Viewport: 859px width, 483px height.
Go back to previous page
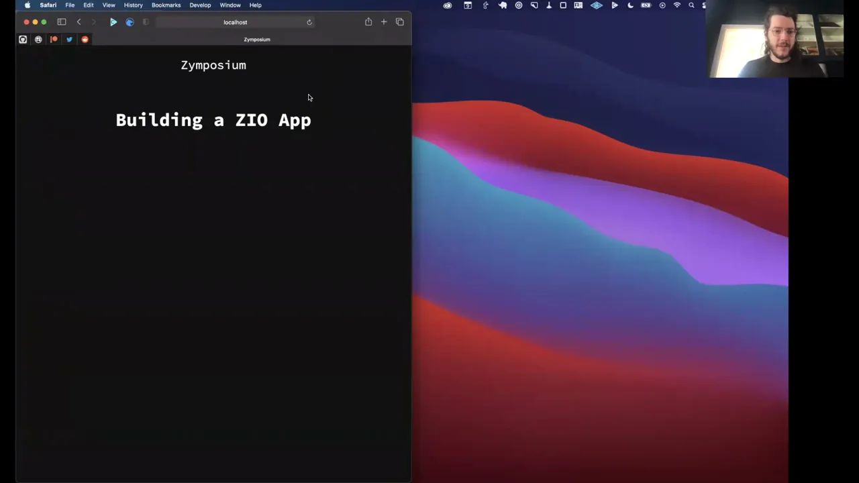79,22
